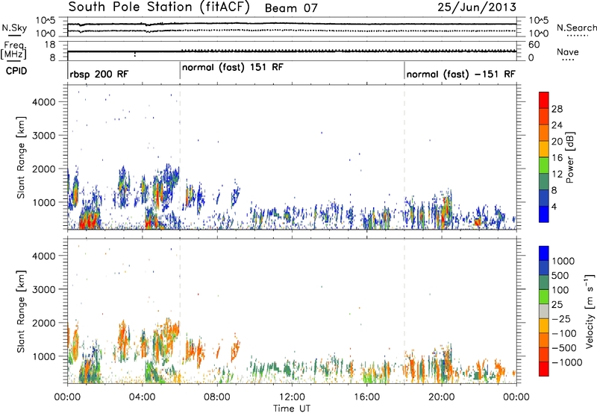The width and height of the screenshot is (597, 413).
Task: Select the 'normal (fast) -151 RF' label
Action: pos(460,75)
